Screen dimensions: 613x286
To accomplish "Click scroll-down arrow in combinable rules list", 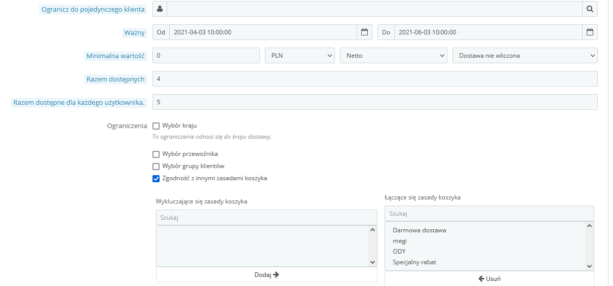I will tap(590, 266).
